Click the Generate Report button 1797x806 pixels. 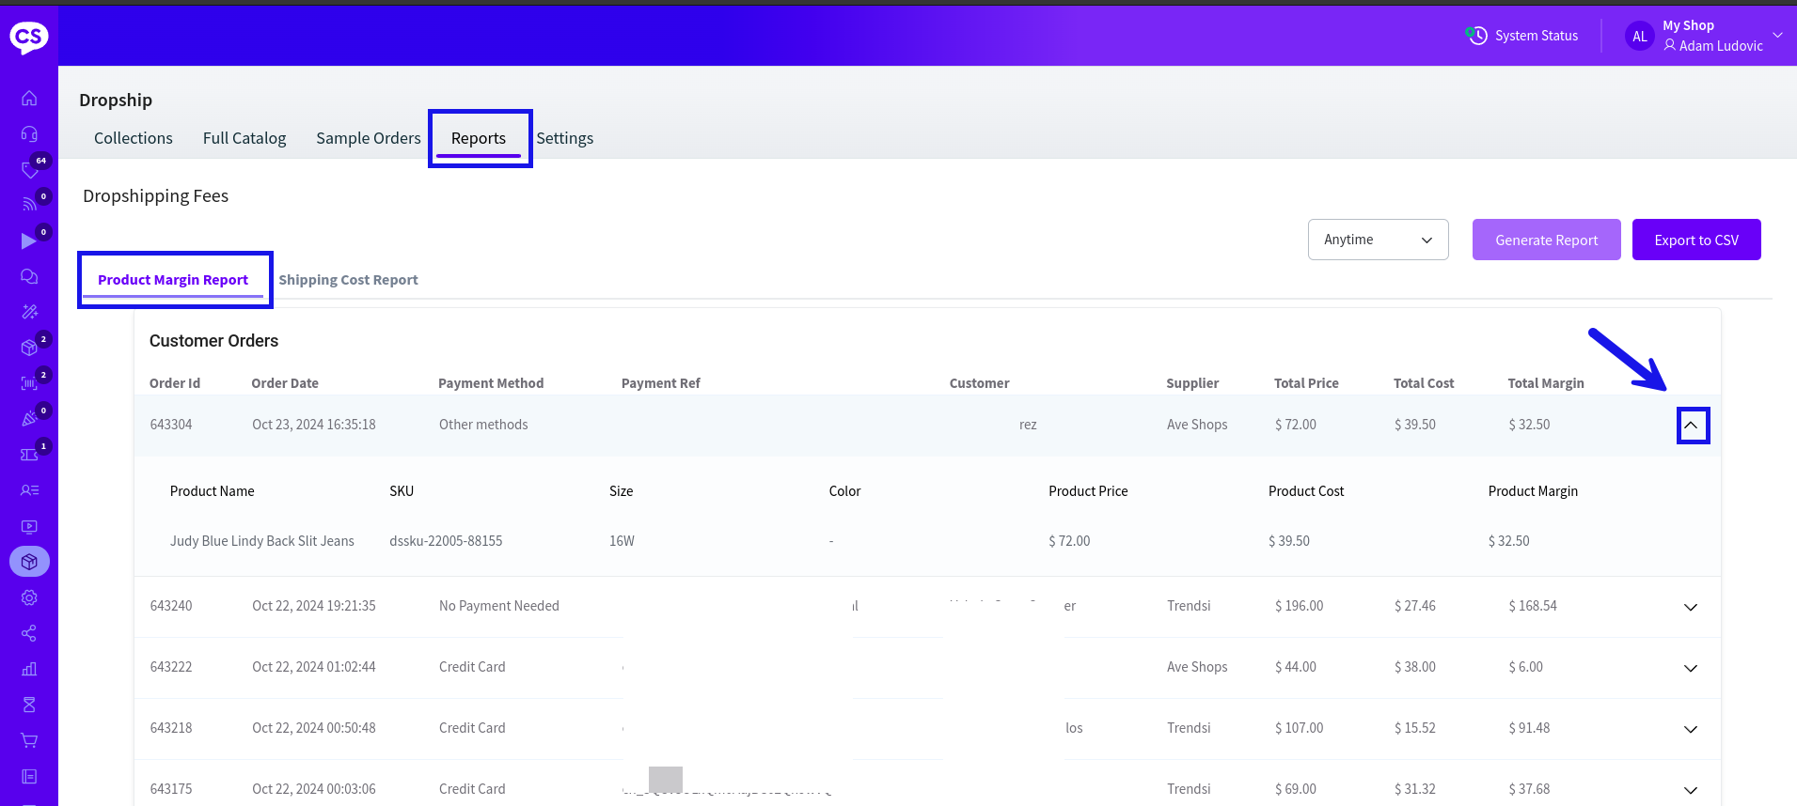[x=1546, y=240]
